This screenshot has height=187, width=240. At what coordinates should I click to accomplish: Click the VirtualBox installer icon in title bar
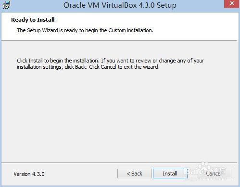coord(6,5)
